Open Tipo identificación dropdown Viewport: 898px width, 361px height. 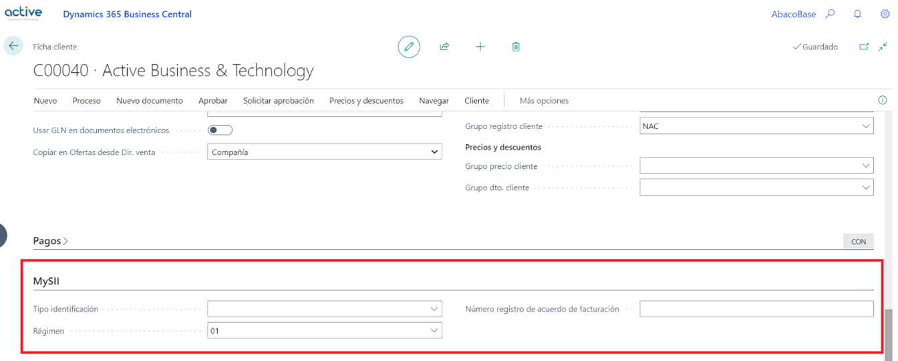(325, 309)
